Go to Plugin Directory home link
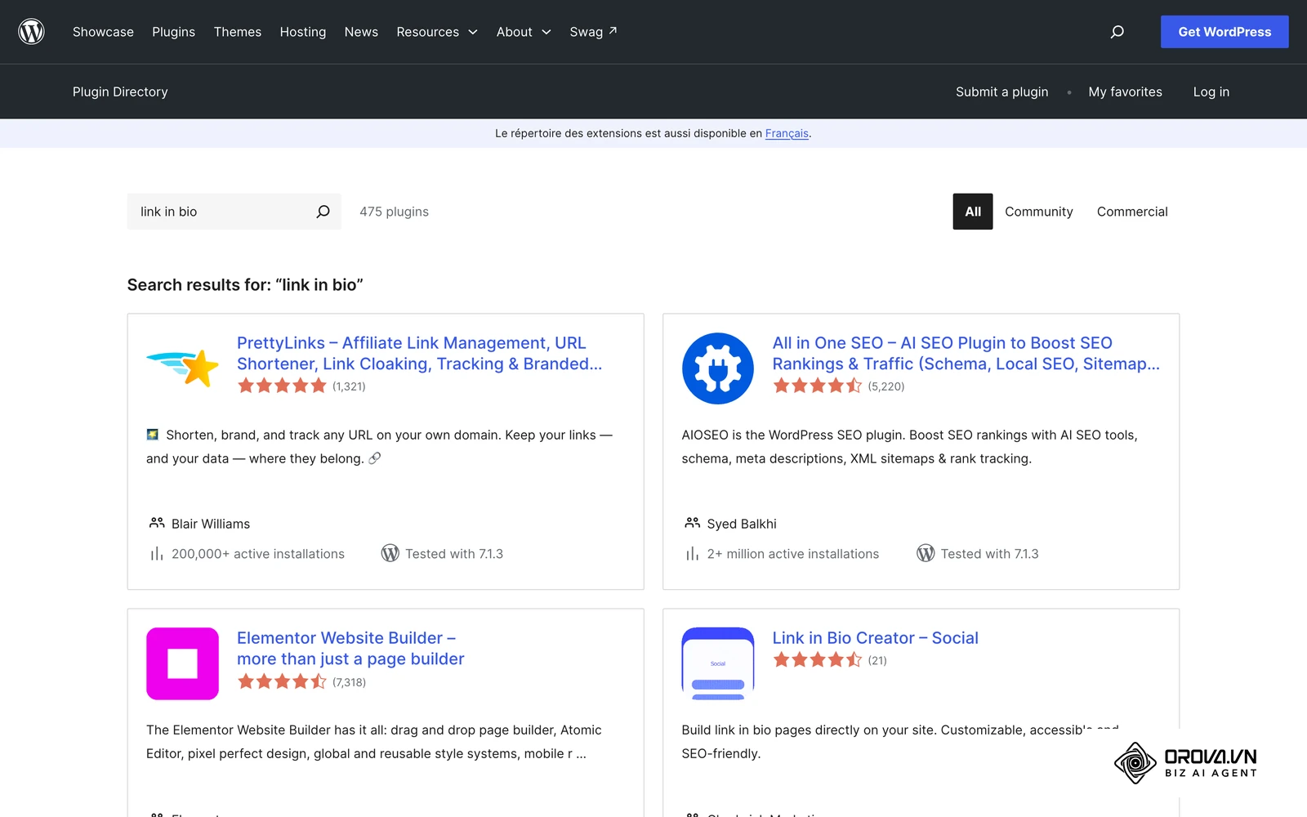 coord(120,92)
